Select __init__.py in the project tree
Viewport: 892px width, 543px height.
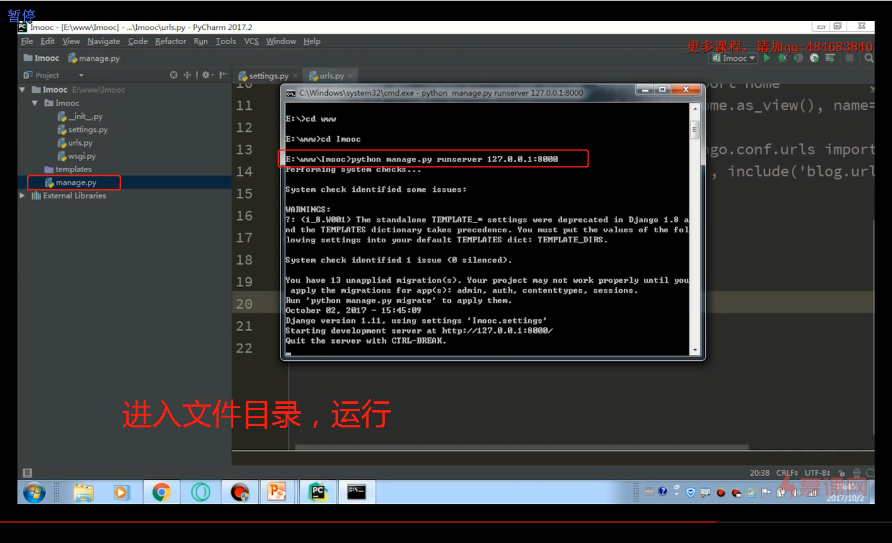pos(80,116)
